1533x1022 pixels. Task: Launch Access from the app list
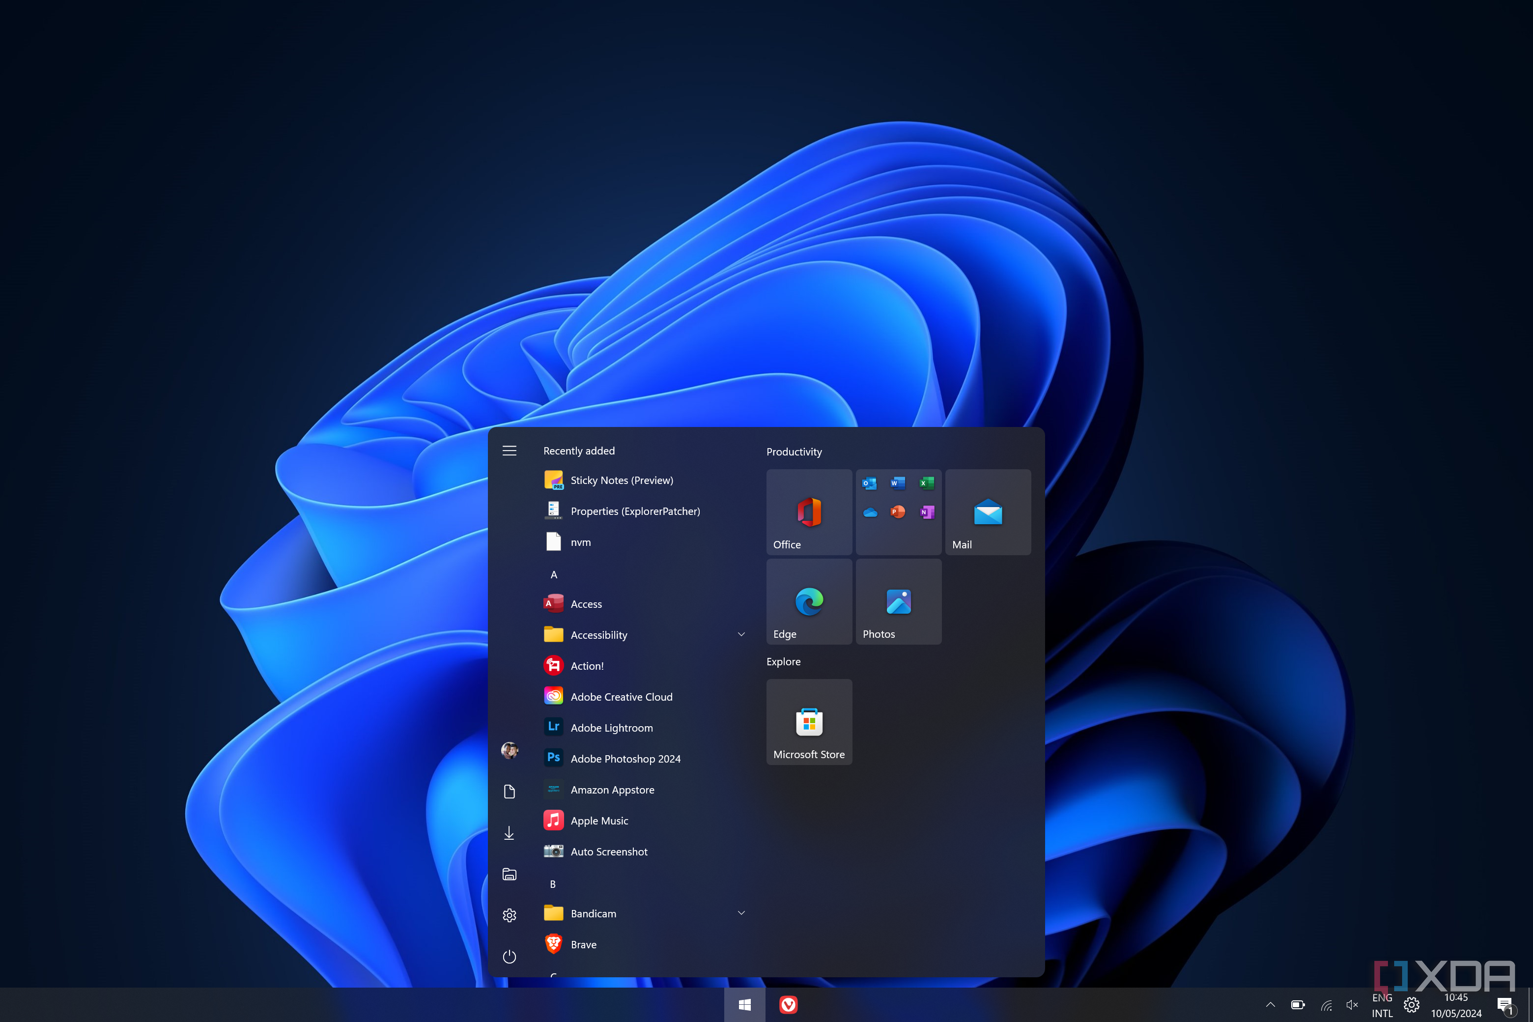click(x=645, y=604)
